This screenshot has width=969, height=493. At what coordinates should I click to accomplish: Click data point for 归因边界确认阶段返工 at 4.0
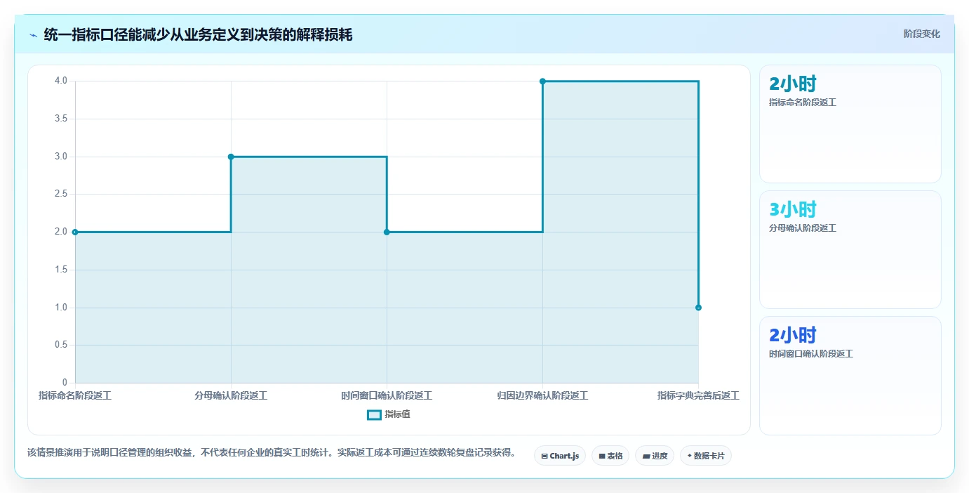tap(542, 81)
